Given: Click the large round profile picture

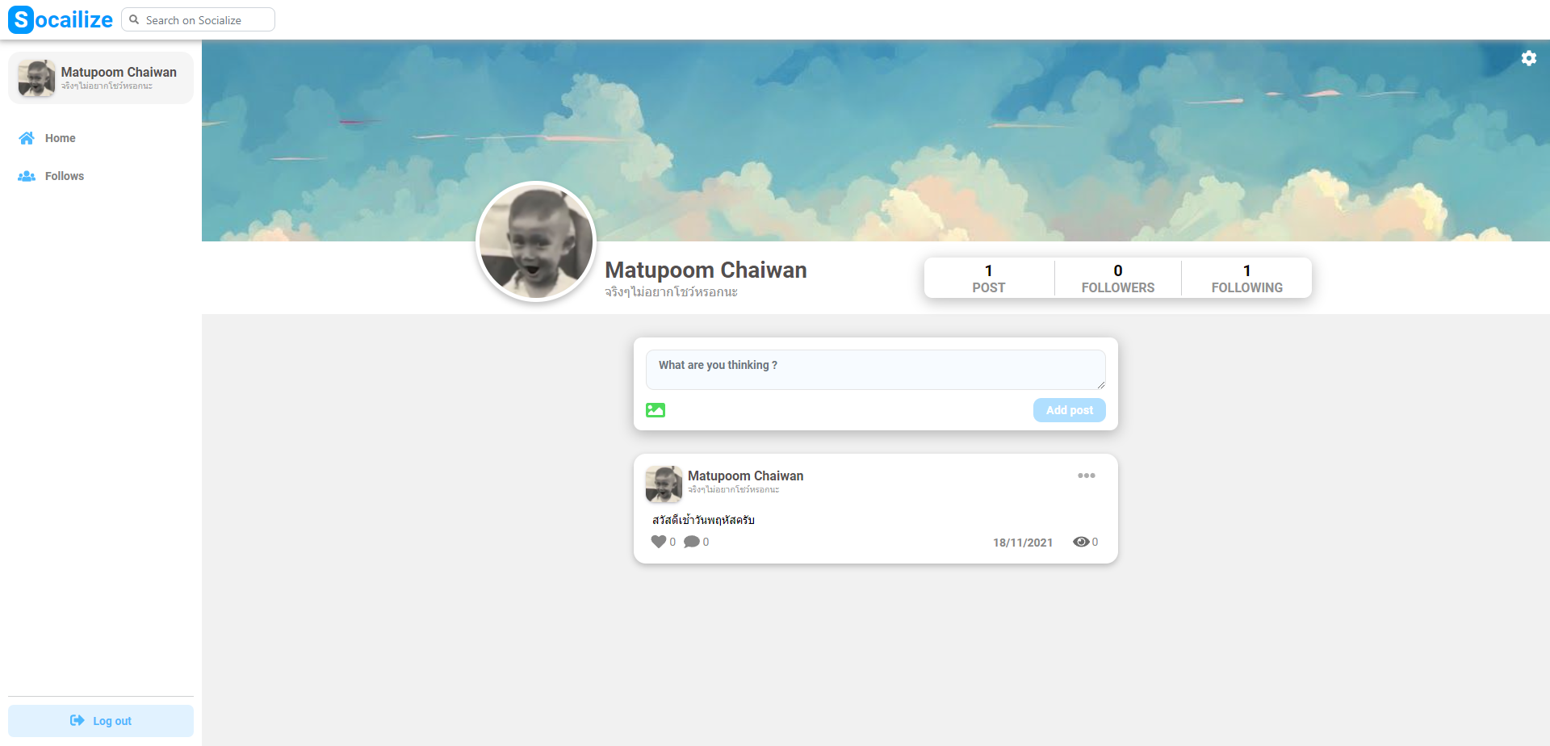Looking at the screenshot, I should [536, 241].
